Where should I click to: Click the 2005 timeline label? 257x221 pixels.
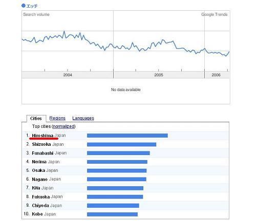click(x=159, y=75)
